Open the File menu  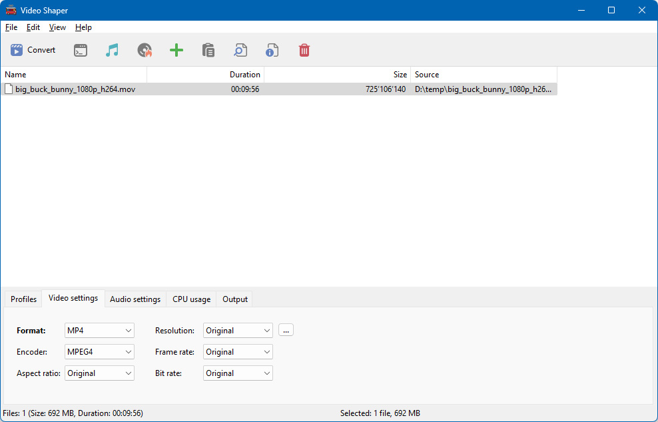(11, 27)
